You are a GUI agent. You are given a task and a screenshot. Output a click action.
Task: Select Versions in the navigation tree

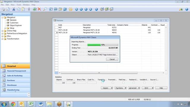click(x=13, y=20)
